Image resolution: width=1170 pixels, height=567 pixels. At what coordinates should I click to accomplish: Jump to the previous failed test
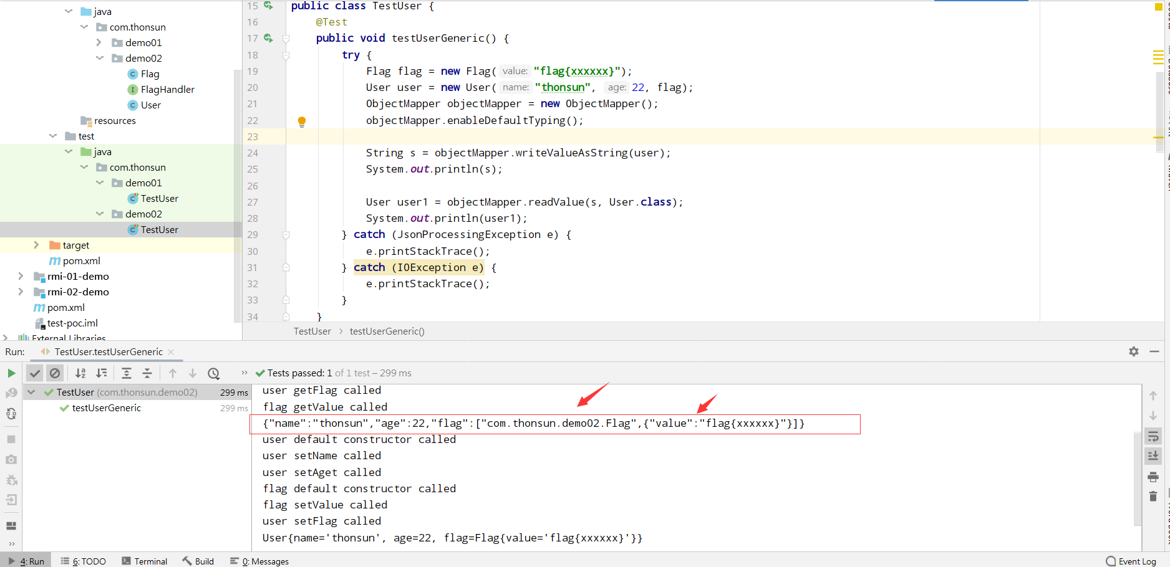(x=173, y=373)
